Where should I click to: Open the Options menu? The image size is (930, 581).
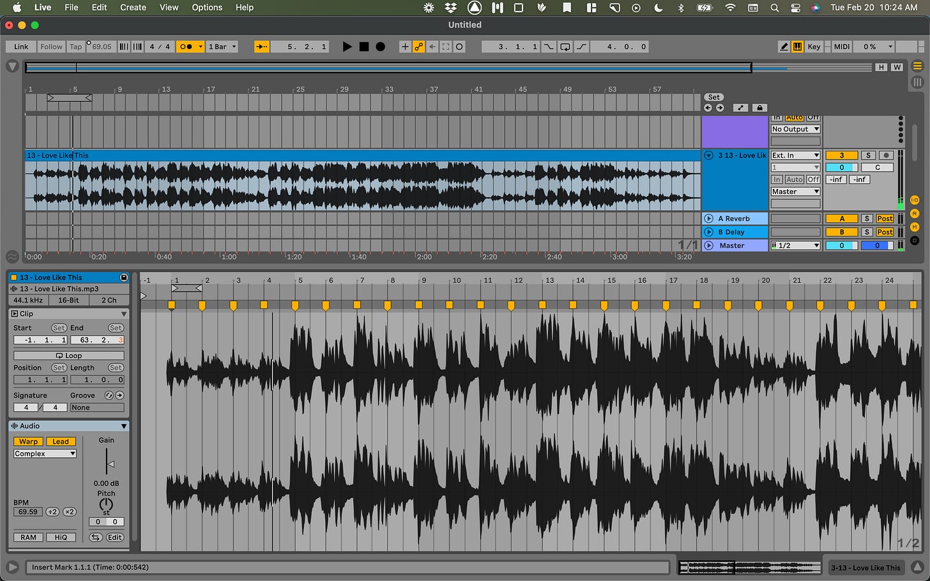208,8
